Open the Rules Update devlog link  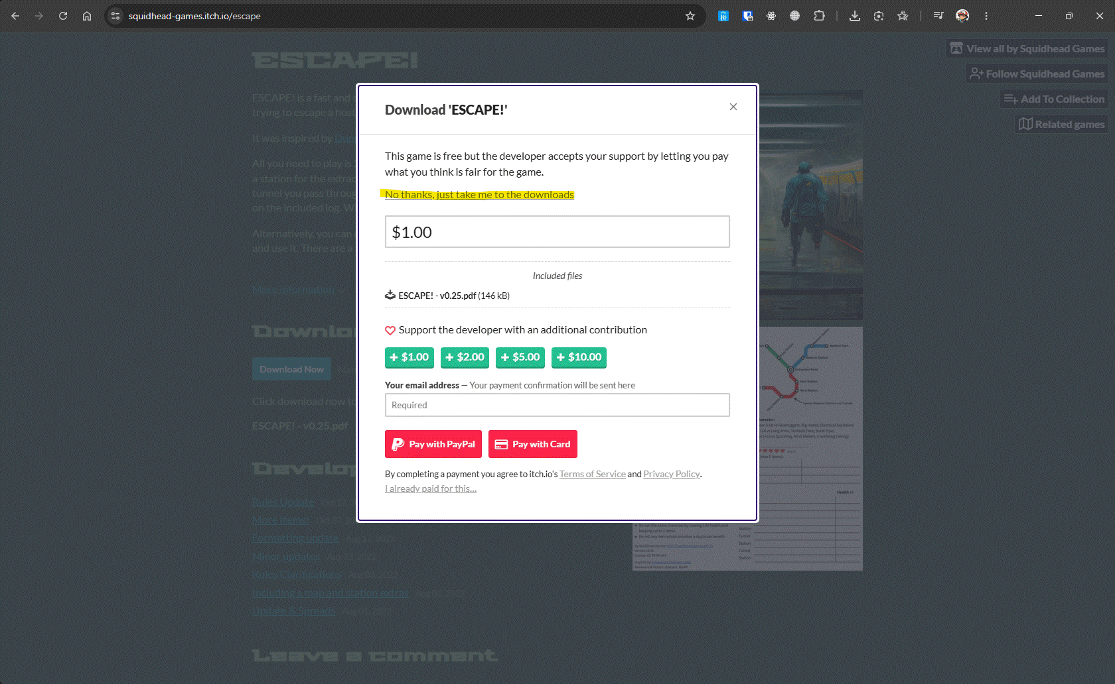click(283, 502)
